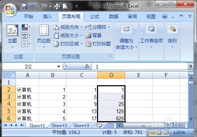Open the 页边距 margins menu
The width and height of the screenshot is (197, 137).
point(44,36)
